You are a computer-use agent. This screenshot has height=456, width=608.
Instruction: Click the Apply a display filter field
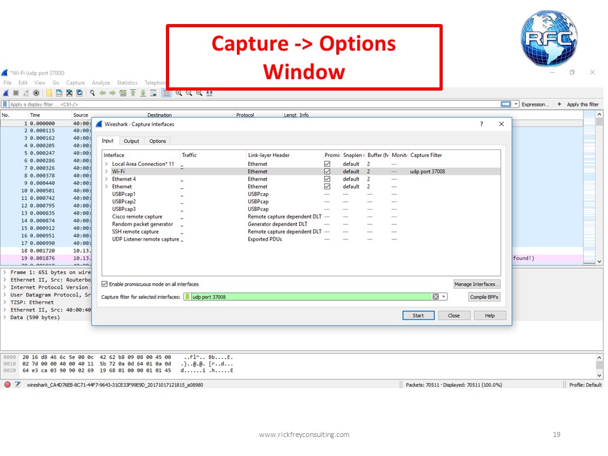253,104
